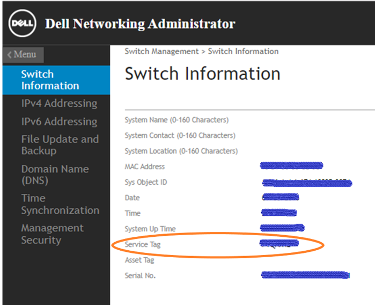Image resolution: width=375 pixels, height=305 pixels.
Task: Collapse the sidebar using Menu button
Action: tap(23, 54)
